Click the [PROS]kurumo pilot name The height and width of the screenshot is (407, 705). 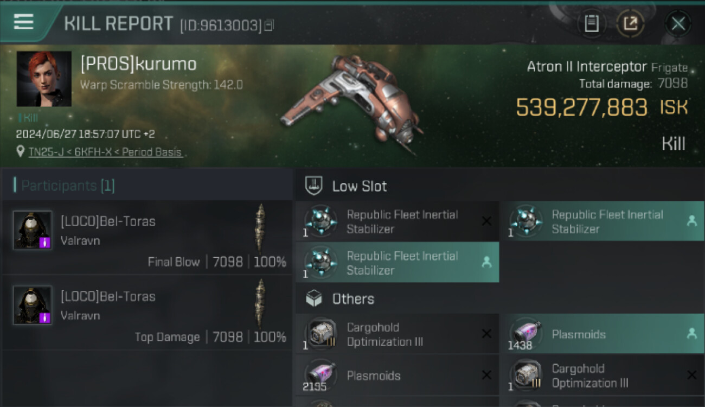[x=138, y=64]
